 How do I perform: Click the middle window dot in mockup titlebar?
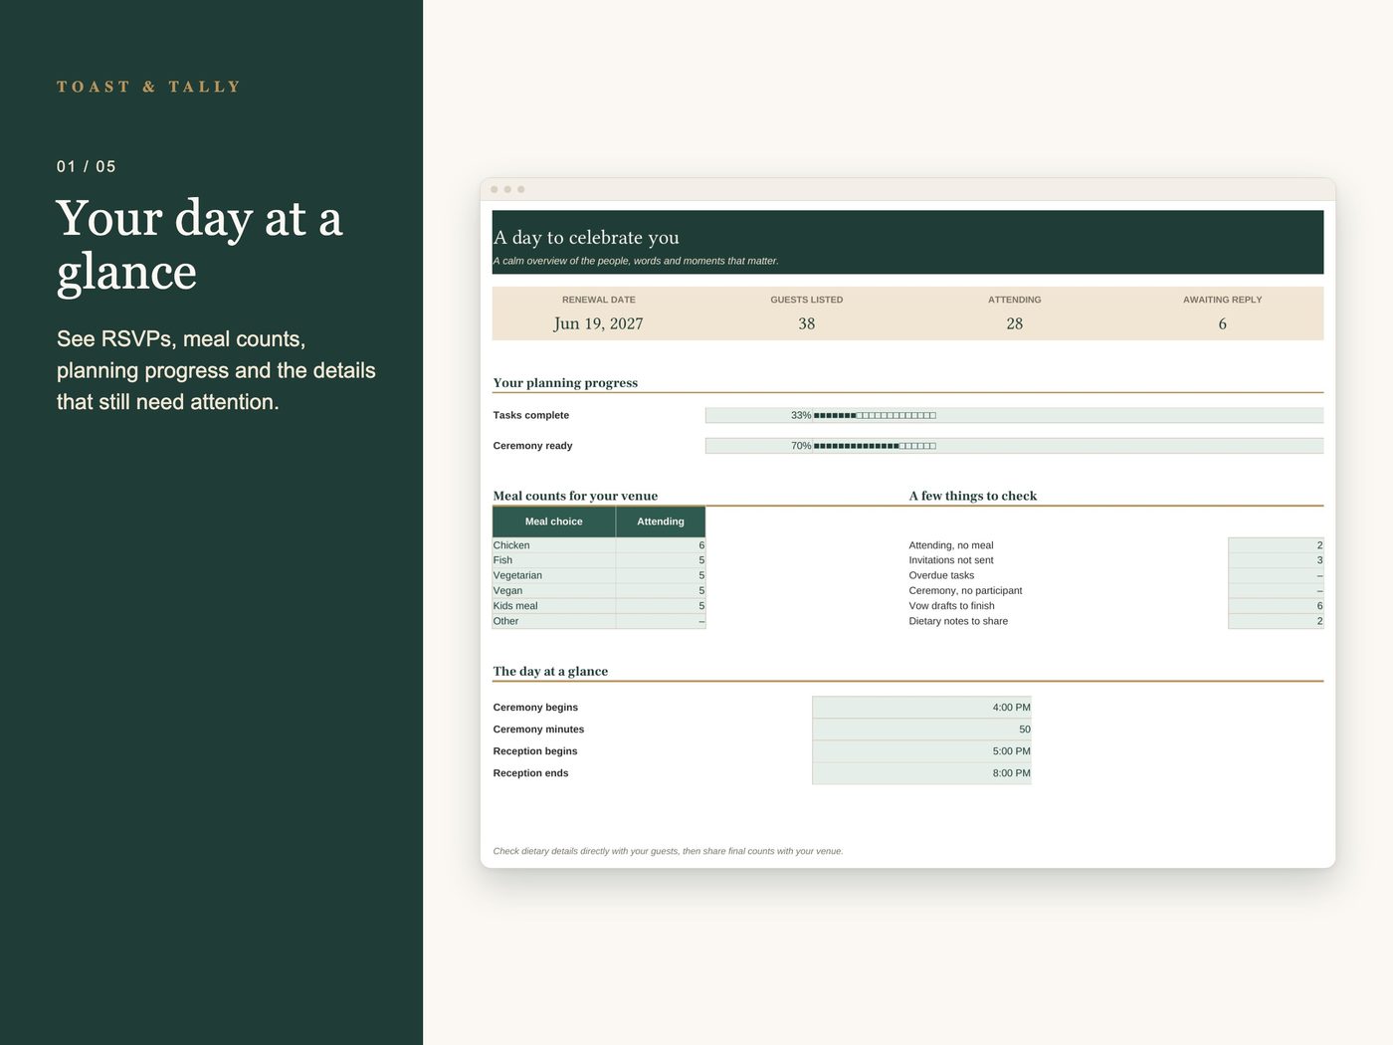pyautogui.click(x=507, y=189)
